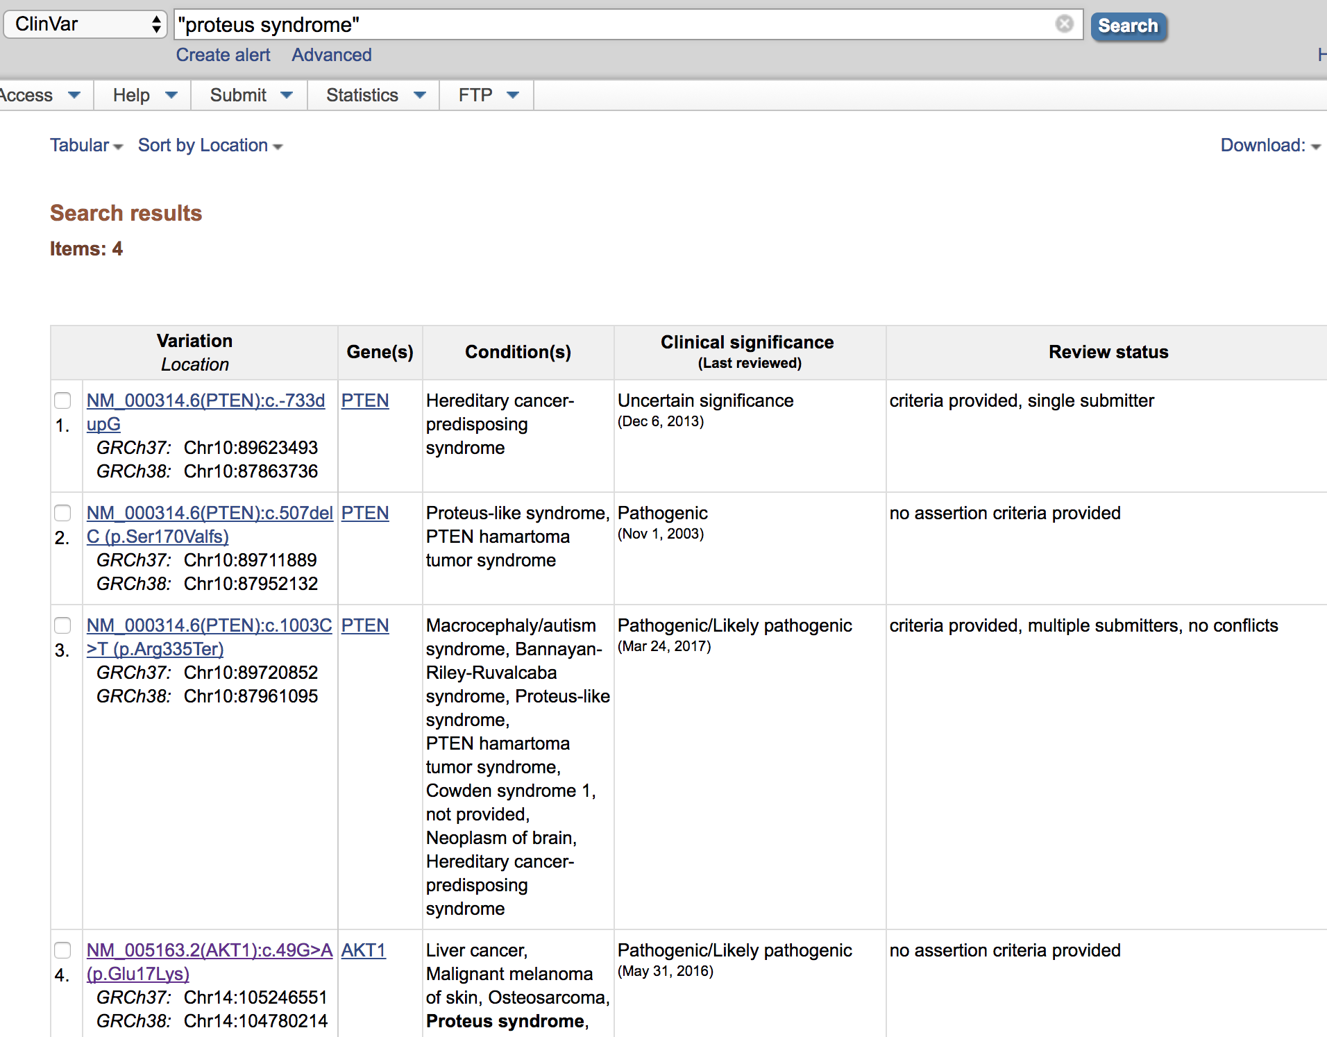1327x1037 pixels.
Task: Open the Sort by Location dropdown
Action: [210, 145]
